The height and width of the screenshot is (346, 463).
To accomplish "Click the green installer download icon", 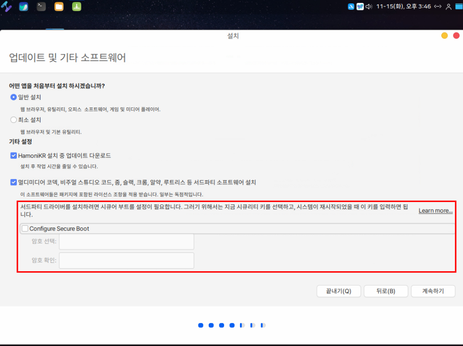I will (76, 7).
